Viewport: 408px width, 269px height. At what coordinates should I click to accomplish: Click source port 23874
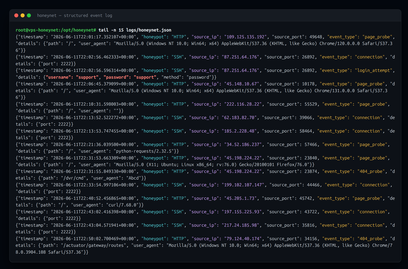311,172
